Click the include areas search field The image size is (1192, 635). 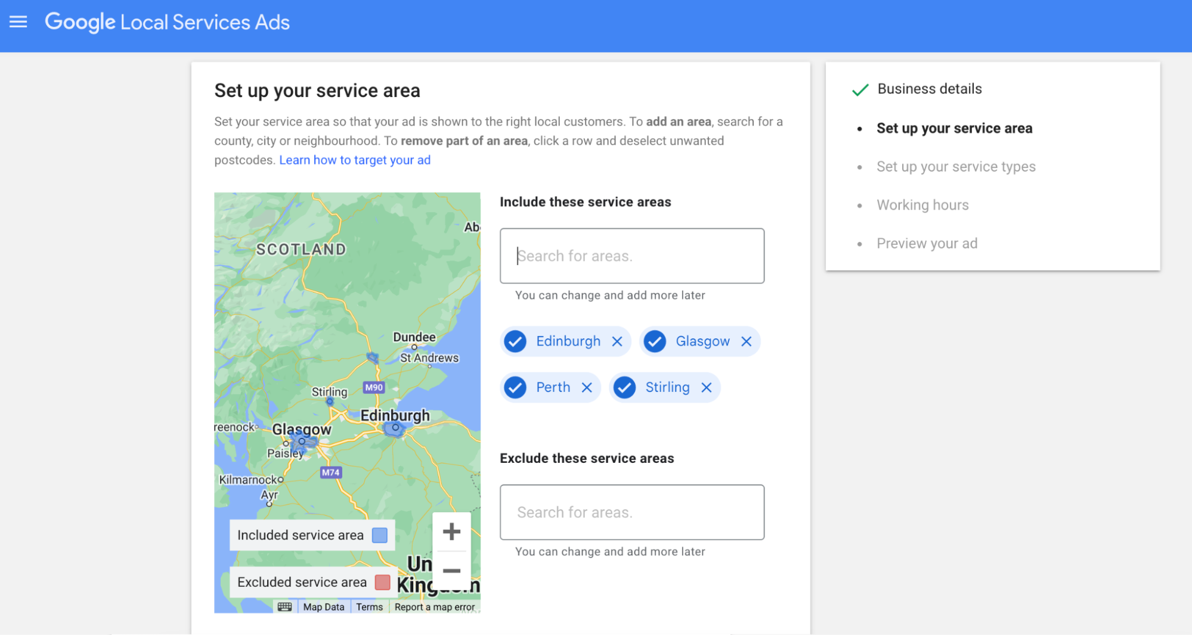point(632,256)
